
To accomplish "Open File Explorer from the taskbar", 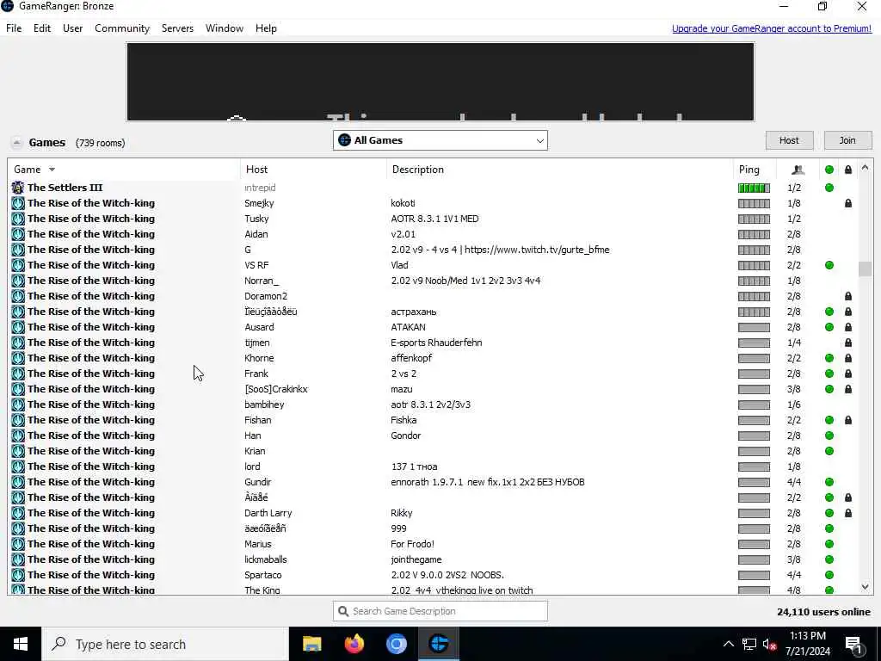I will click(x=311, y=644).
